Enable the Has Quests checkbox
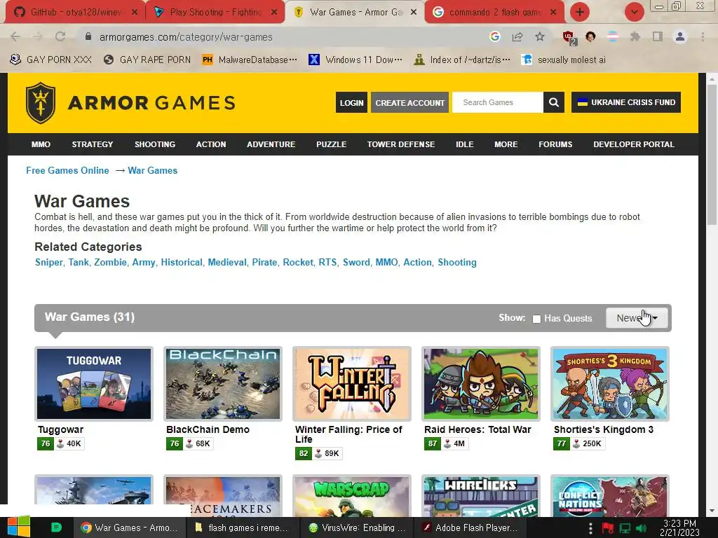The image size is (718, 538). click(536, 319)
